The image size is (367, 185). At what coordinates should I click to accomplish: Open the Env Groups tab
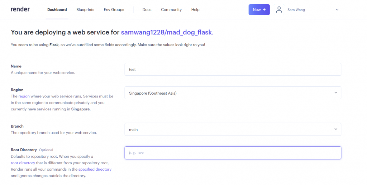[114, 10]
